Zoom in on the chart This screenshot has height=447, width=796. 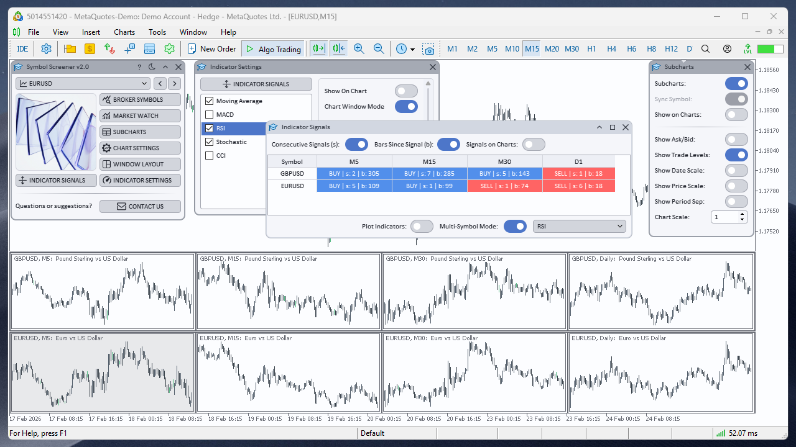[359, 48]
